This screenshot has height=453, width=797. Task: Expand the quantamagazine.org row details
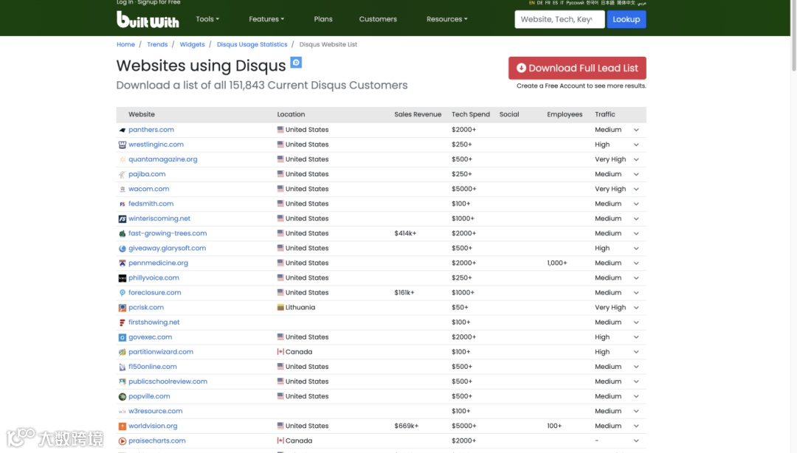click(636, 159)
